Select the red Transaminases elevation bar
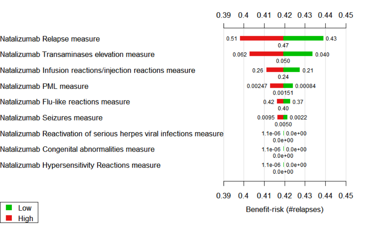Viewport: 365px width, 228px height. (x=266, y=54)
